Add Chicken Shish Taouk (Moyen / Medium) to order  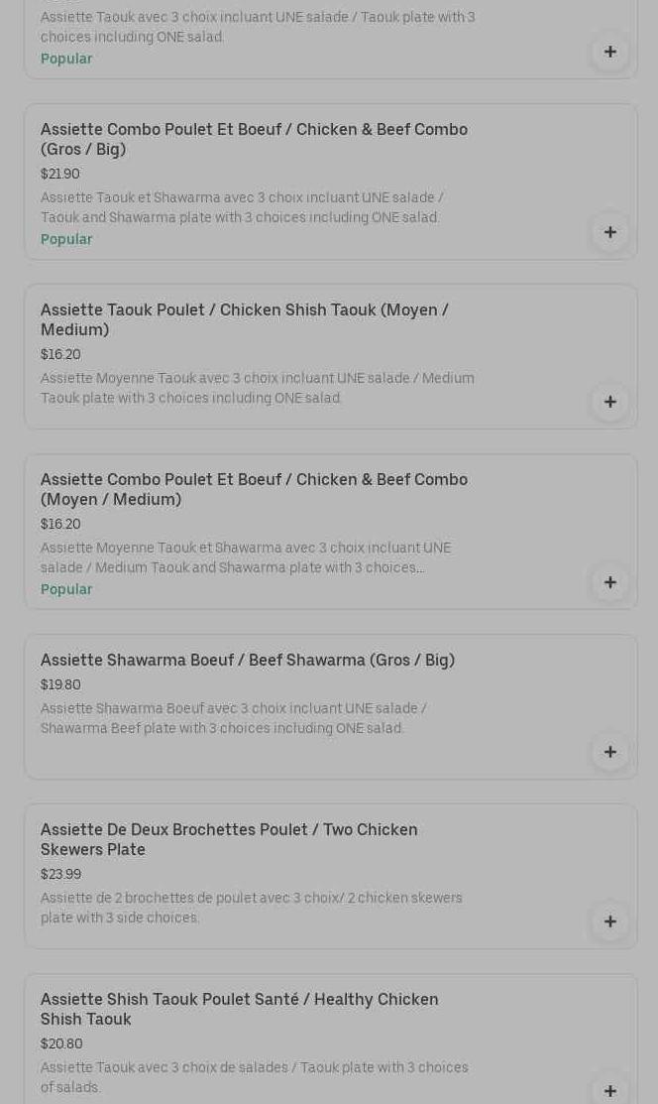(x=610, y=402)
